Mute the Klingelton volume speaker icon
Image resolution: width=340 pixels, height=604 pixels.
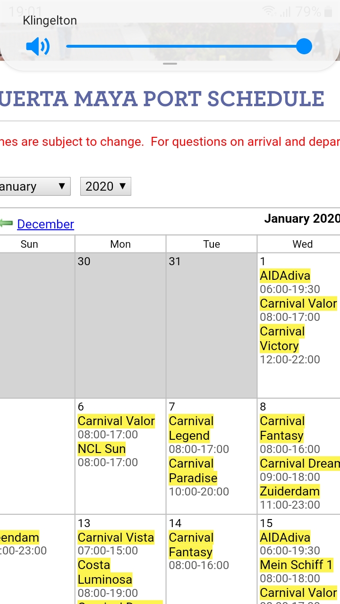point(38,47)
